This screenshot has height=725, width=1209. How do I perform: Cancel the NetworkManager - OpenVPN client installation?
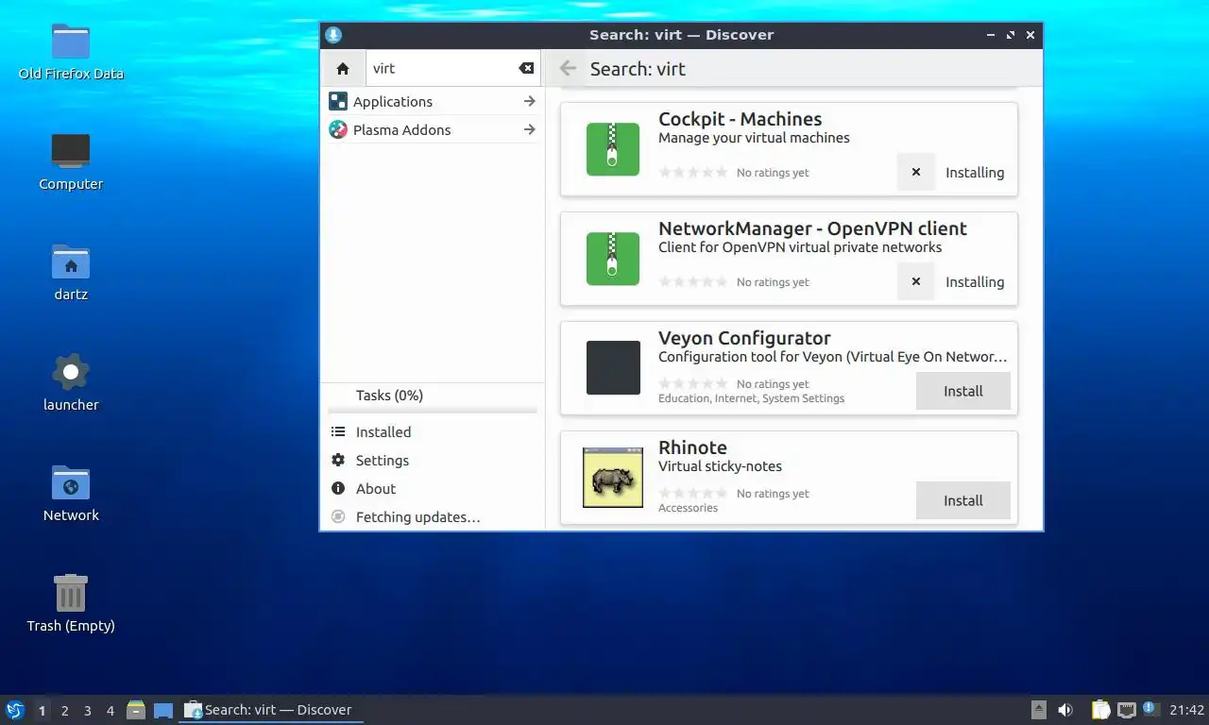point(916,282)
